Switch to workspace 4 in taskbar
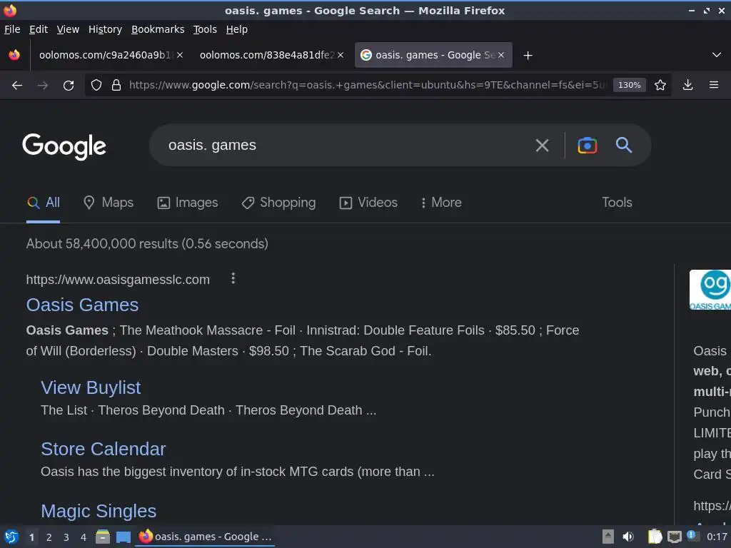731x548 pixels. pos(84,537)
